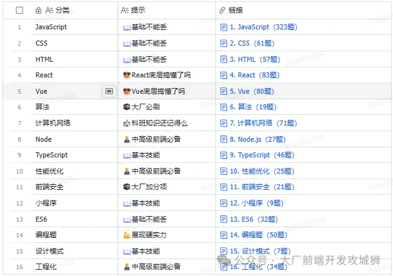The image size is (393, 276).
Task: Click document icon before 5. Vue link
Action: pos(223,91)
